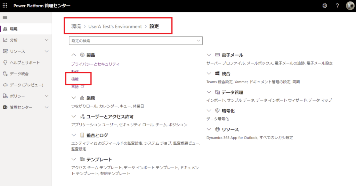356x186 pixels.
Task: Click the 製品 section heading
Action: (91, 55)
